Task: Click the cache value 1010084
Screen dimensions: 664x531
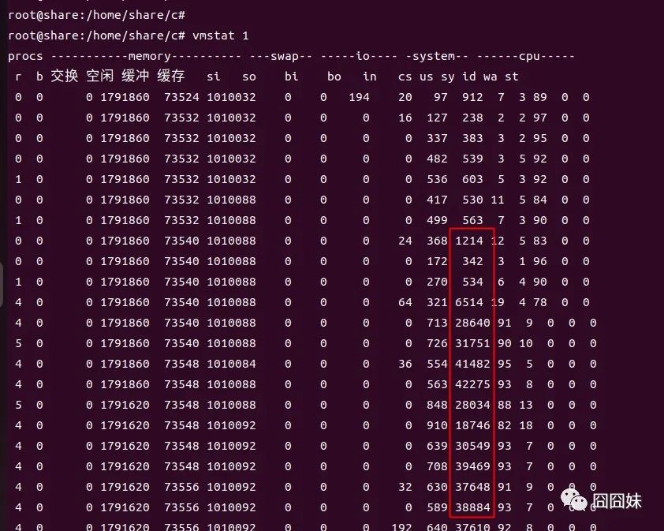Action: (x=231, y=364)
